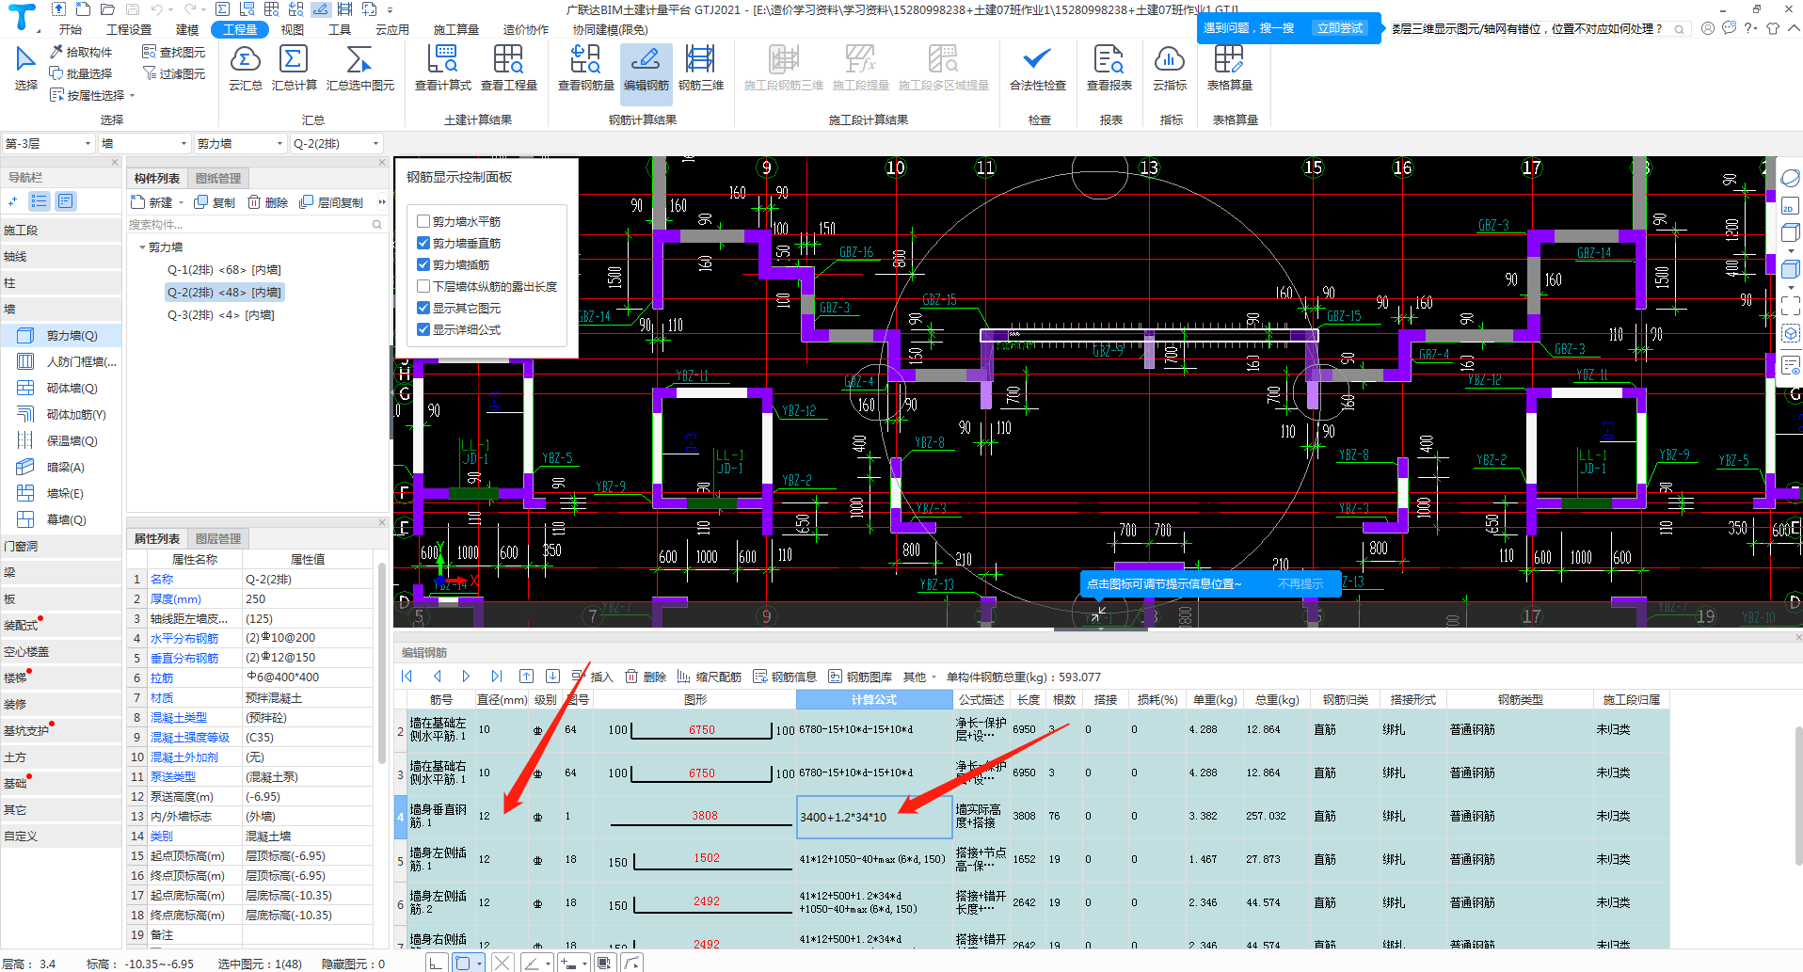
Task: Move rebar row up icon
Action: tap(526, 676)
